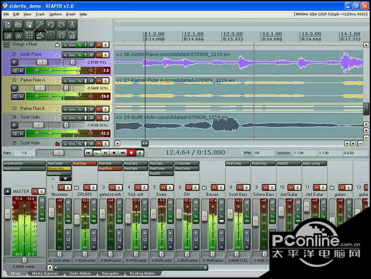Click the save project toolbar icon
Image resolution: width=371 pixels, height=279 pixels.
coord(30,25)
